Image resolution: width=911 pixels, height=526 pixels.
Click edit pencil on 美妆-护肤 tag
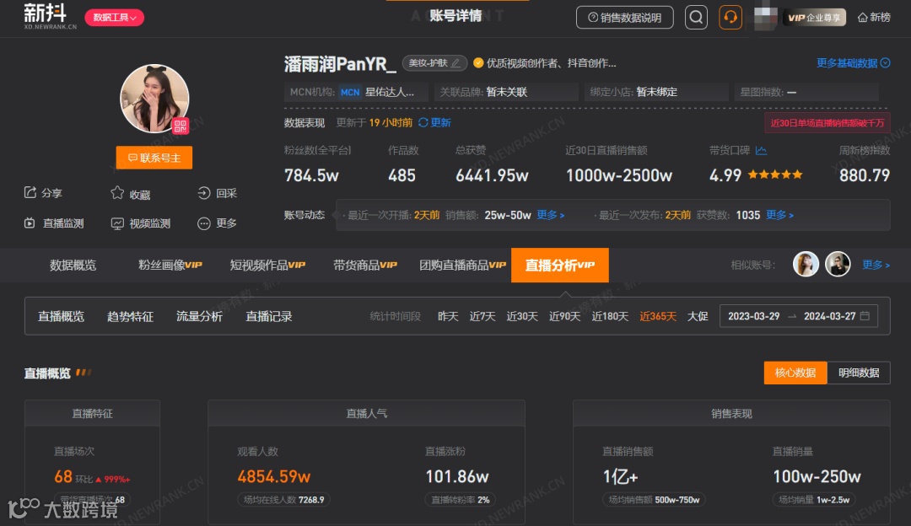click(456, 62)
